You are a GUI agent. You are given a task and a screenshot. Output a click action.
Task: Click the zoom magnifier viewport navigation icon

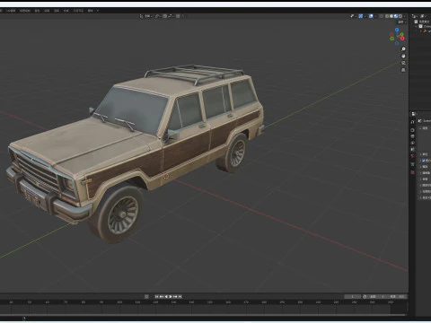[x=403, y=48]
